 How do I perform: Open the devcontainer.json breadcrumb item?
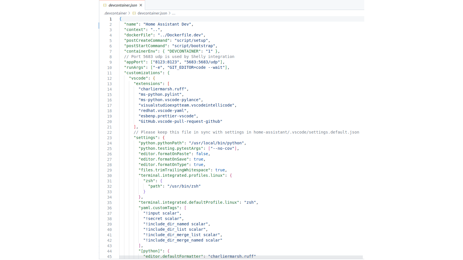pos(152,13)
